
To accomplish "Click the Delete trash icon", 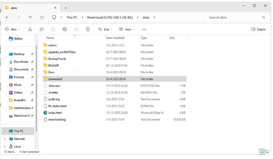I will [88, 29].
